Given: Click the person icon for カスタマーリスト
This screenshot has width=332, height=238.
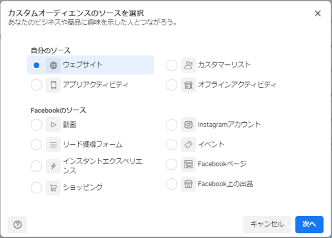Looking at the screenshot, I should pos(188,65).
